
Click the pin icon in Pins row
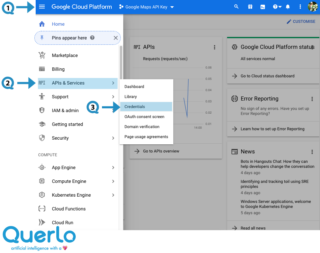(x=42, y=38)
